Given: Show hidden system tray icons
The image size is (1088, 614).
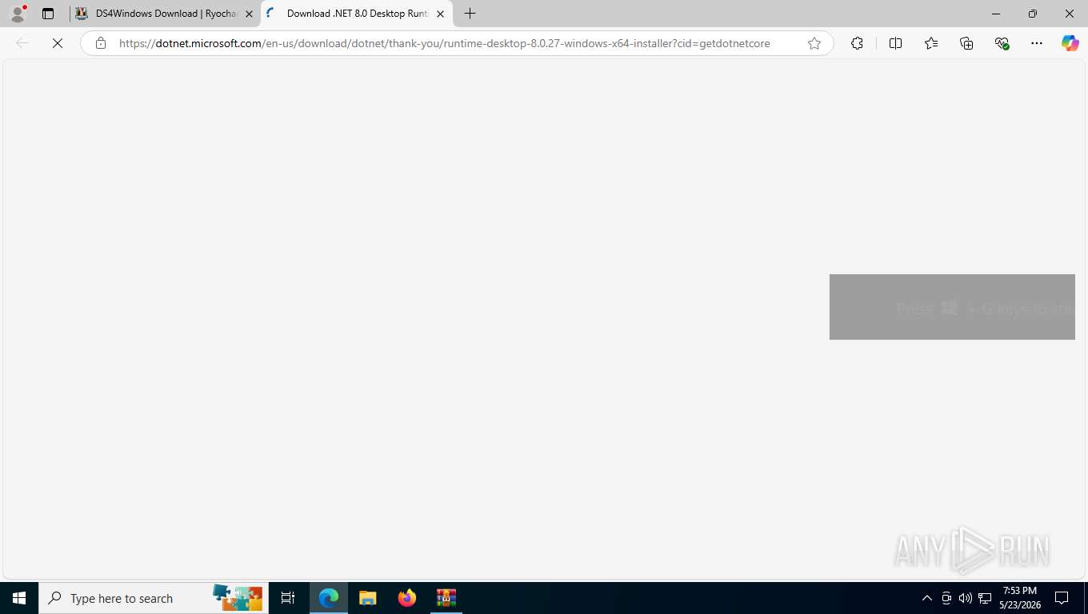Looking at the screenshot, I should tap(927, 598).
